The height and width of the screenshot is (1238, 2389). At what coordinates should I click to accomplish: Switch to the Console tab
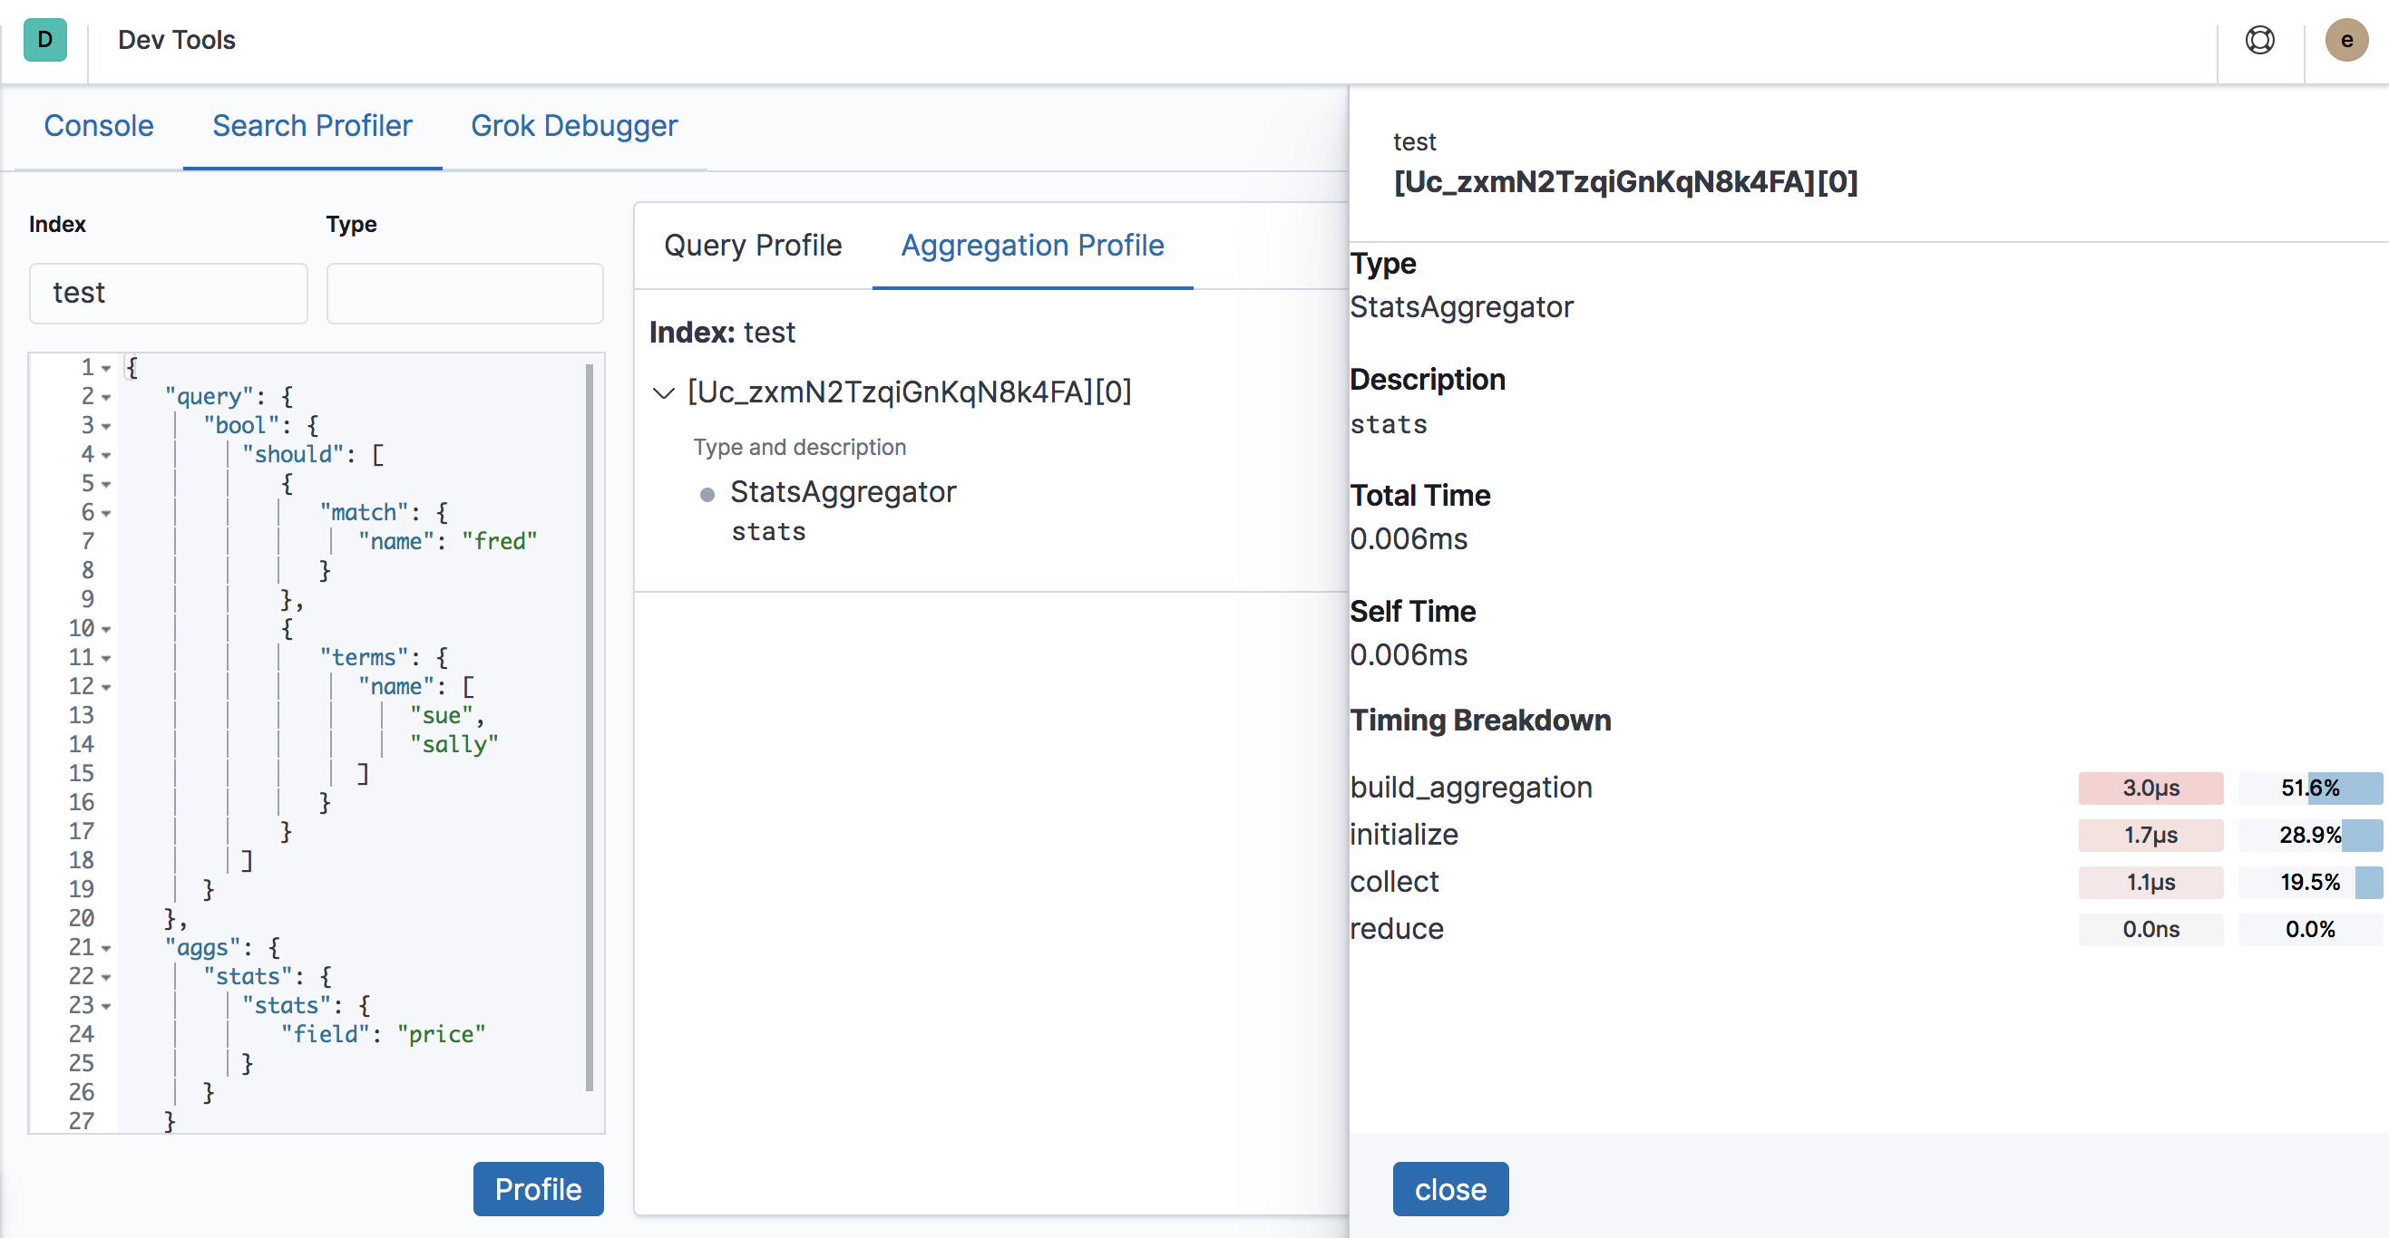[98, 126]
